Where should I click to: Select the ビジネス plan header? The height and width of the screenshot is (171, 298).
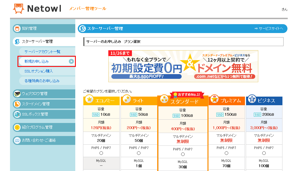coord(264,101)
